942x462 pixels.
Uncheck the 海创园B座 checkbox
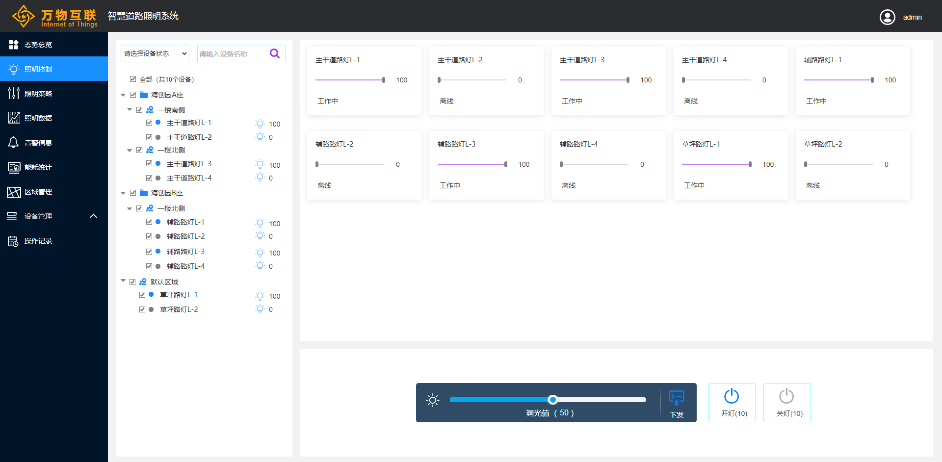[x=133, y=193]
